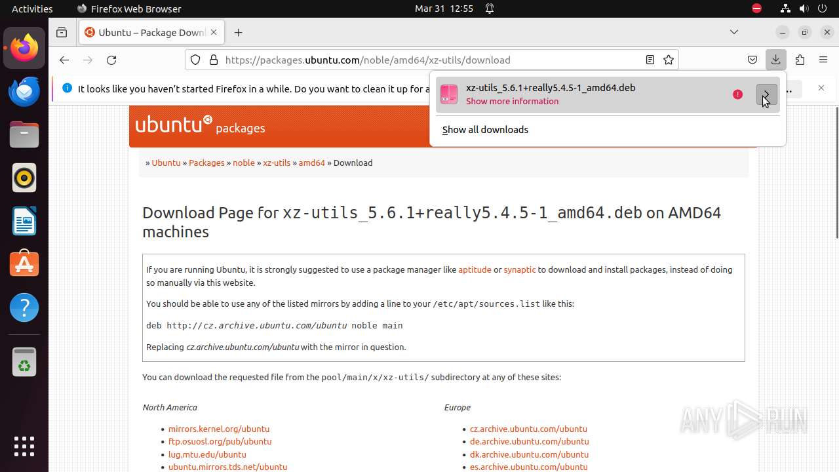This screenshot has width=839, height=472.
Task: Open the download item's arrow details button
Action: tap(766, 94)
